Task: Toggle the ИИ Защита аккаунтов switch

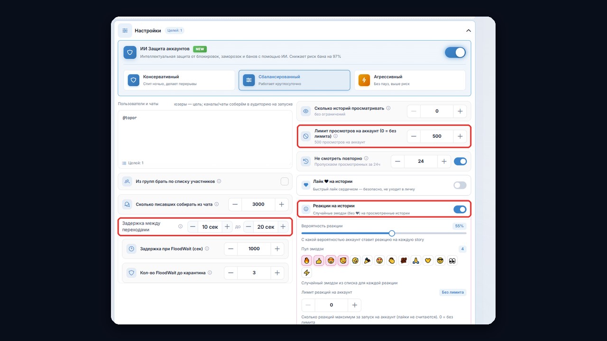Action: coord(455,53)
